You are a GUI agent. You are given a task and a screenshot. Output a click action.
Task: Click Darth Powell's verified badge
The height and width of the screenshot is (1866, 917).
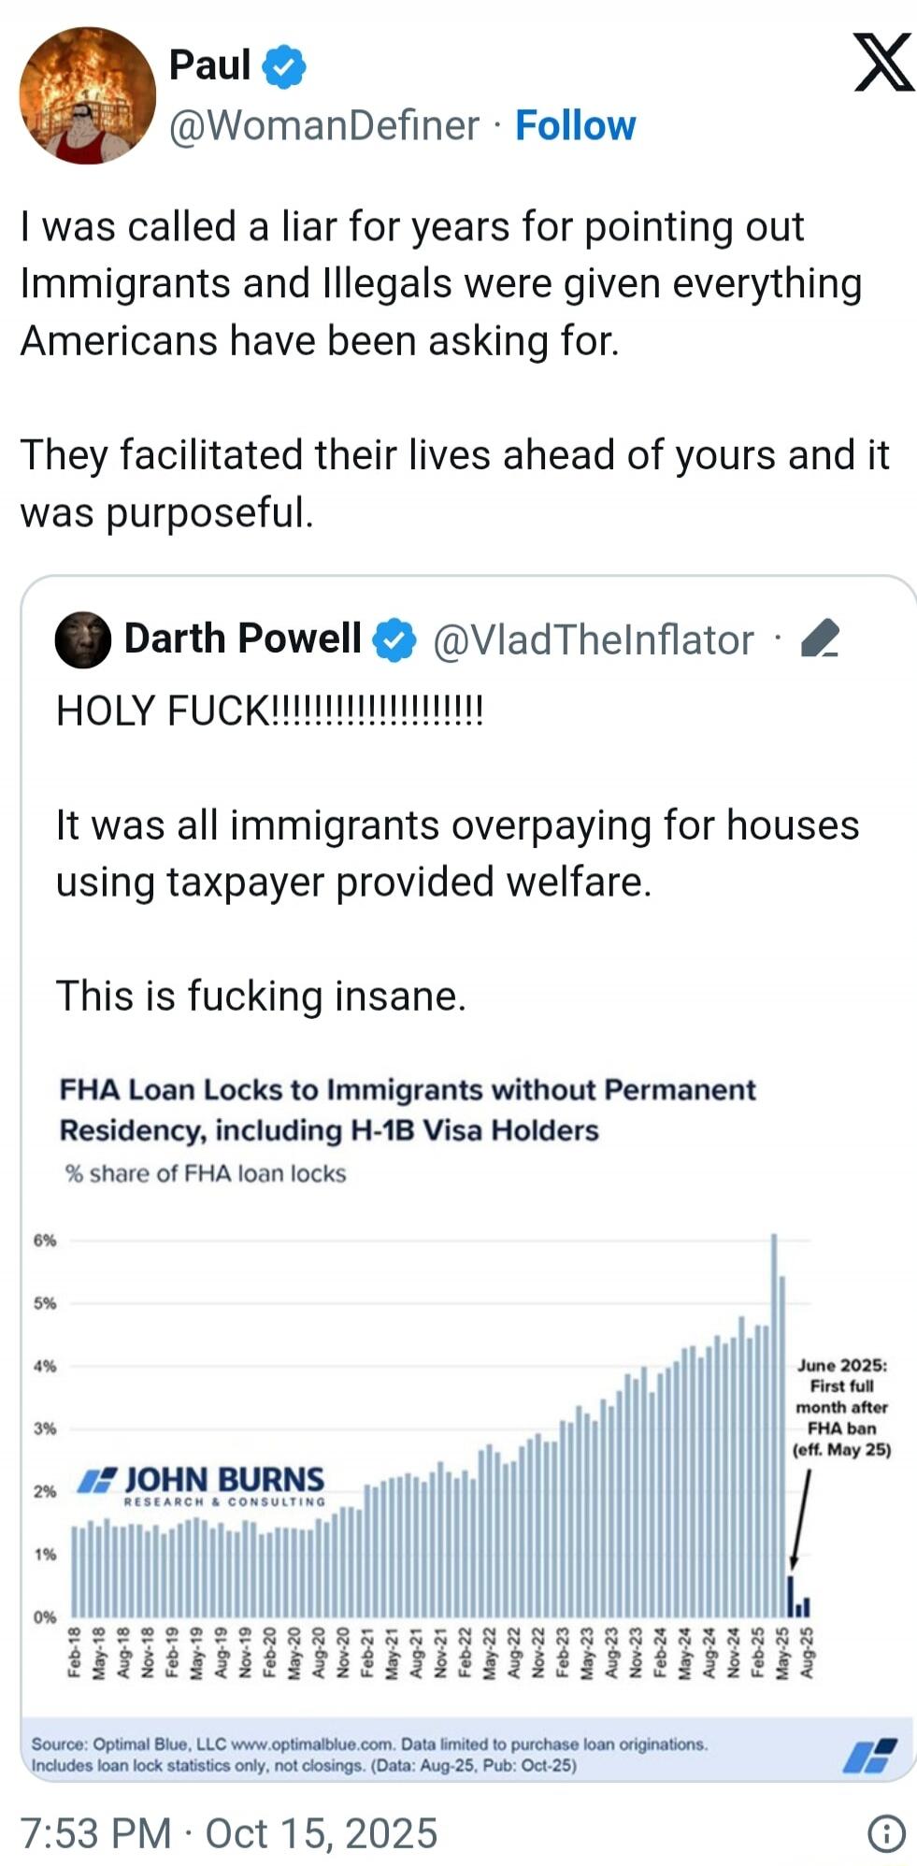coord(394,640)
